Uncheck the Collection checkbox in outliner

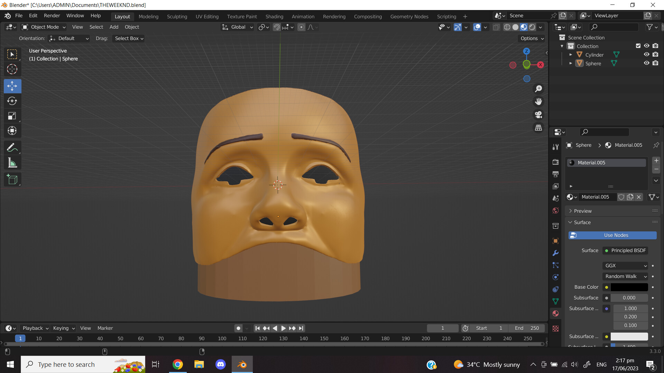(638, 46)
